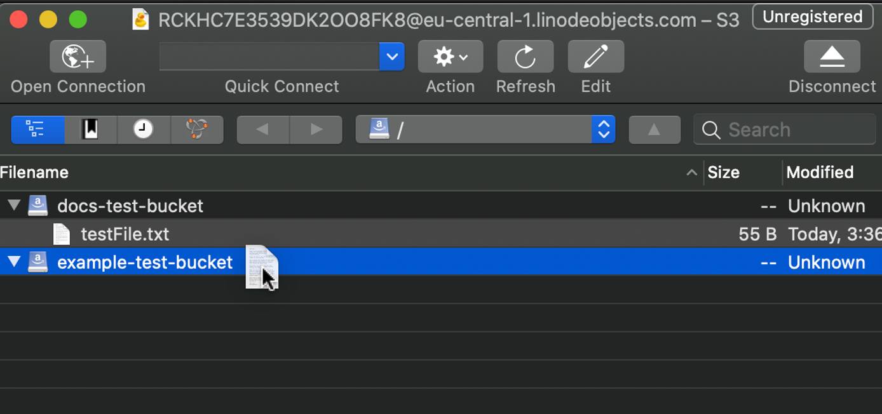Click the Size column header
This screenshot has height=414, width=882.
724,172
